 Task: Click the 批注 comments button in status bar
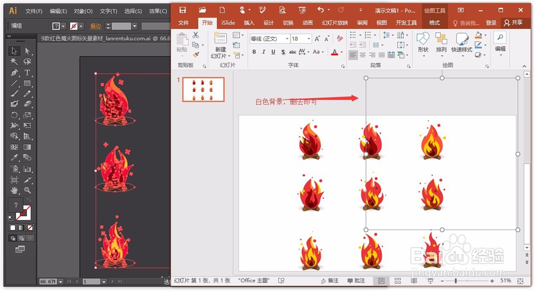pos(356,280)
